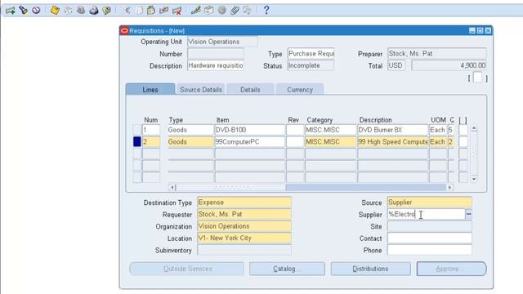The height and width of the screenshot is (294, 523).
Task: Click the flexfield box on line 1 row
Action: click(463, 130)
